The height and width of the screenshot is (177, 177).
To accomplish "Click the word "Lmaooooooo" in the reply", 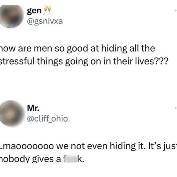I will coord(27,146).
